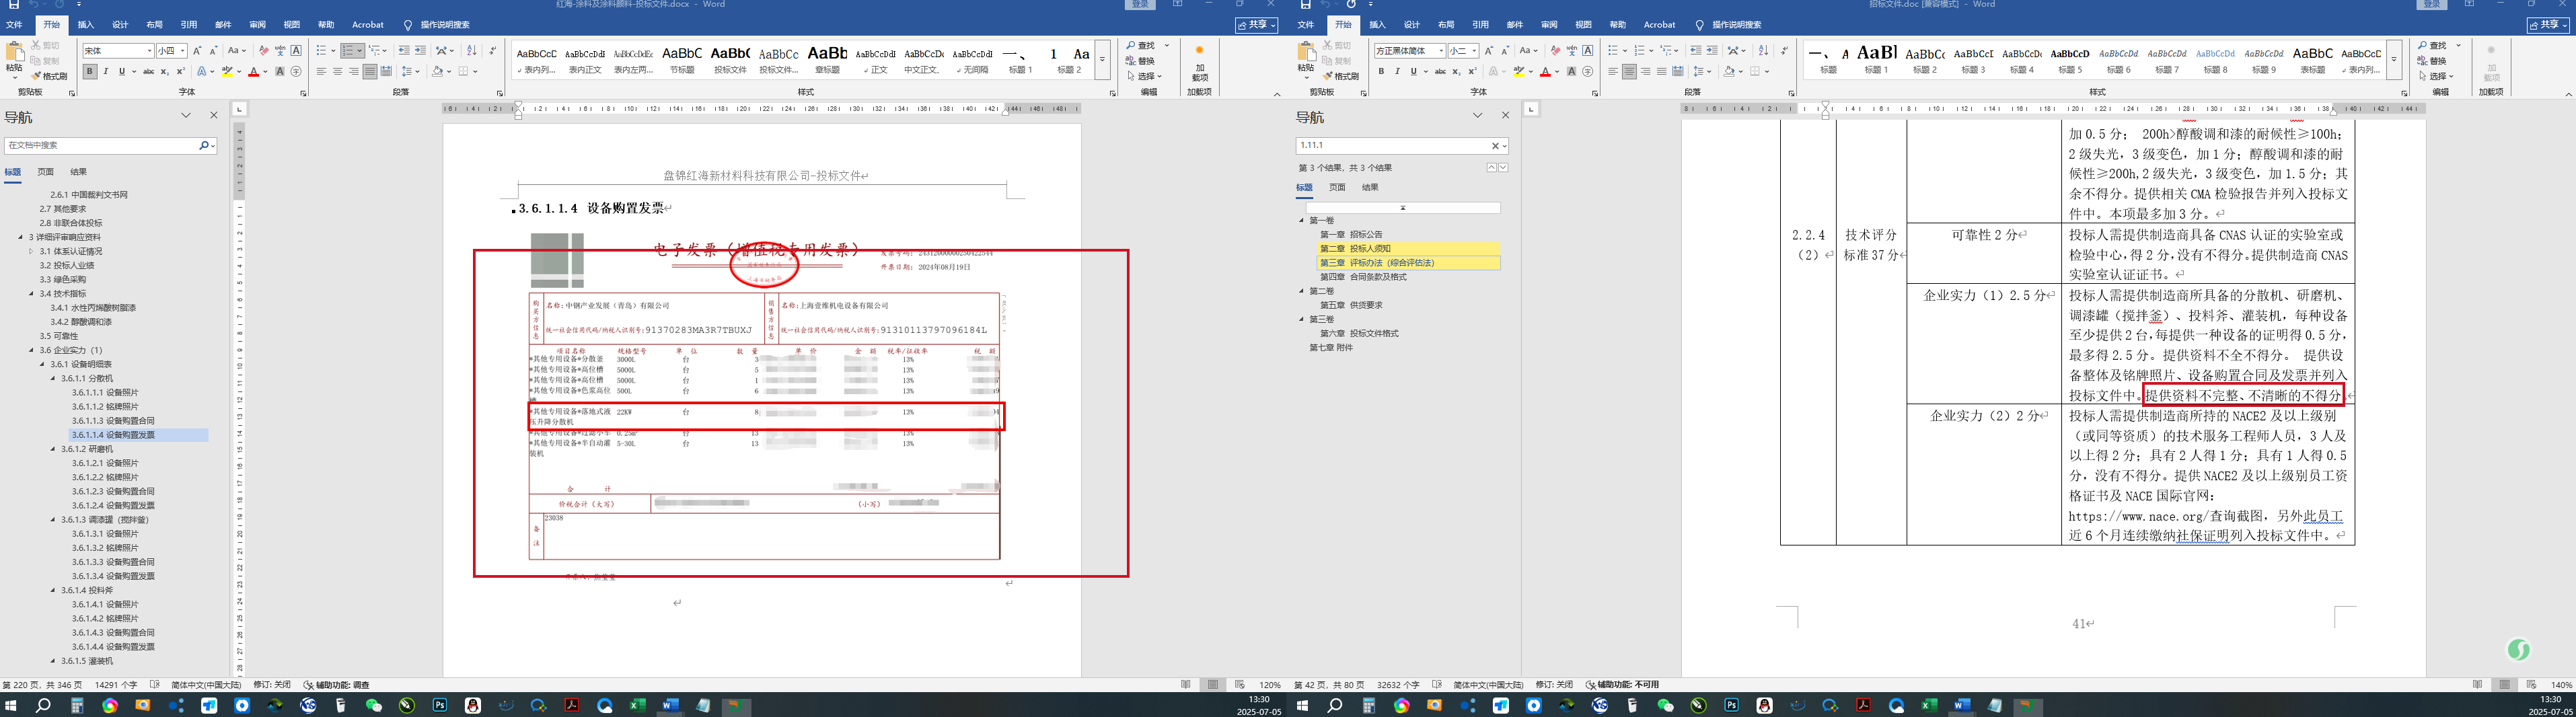Center text in the left Word window
This screenshot has width=2576, height=717.
coord(337,71)
